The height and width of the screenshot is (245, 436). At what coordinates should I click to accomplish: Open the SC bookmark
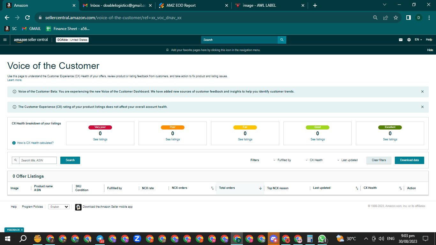coord(11,29)
